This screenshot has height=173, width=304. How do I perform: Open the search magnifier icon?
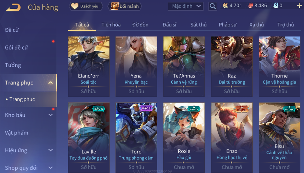[x=213, y=7]
